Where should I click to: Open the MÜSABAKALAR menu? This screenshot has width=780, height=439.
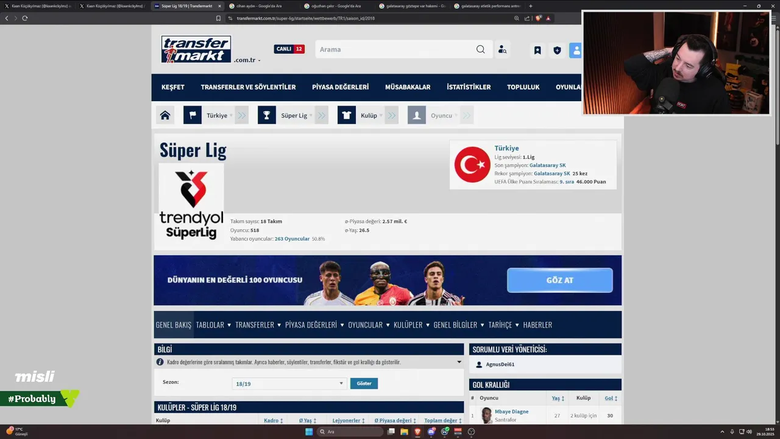tap(408, 87)
